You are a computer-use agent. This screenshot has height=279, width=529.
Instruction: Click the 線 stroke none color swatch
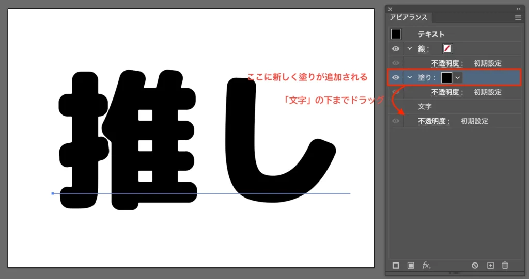[x=447, y=49]
